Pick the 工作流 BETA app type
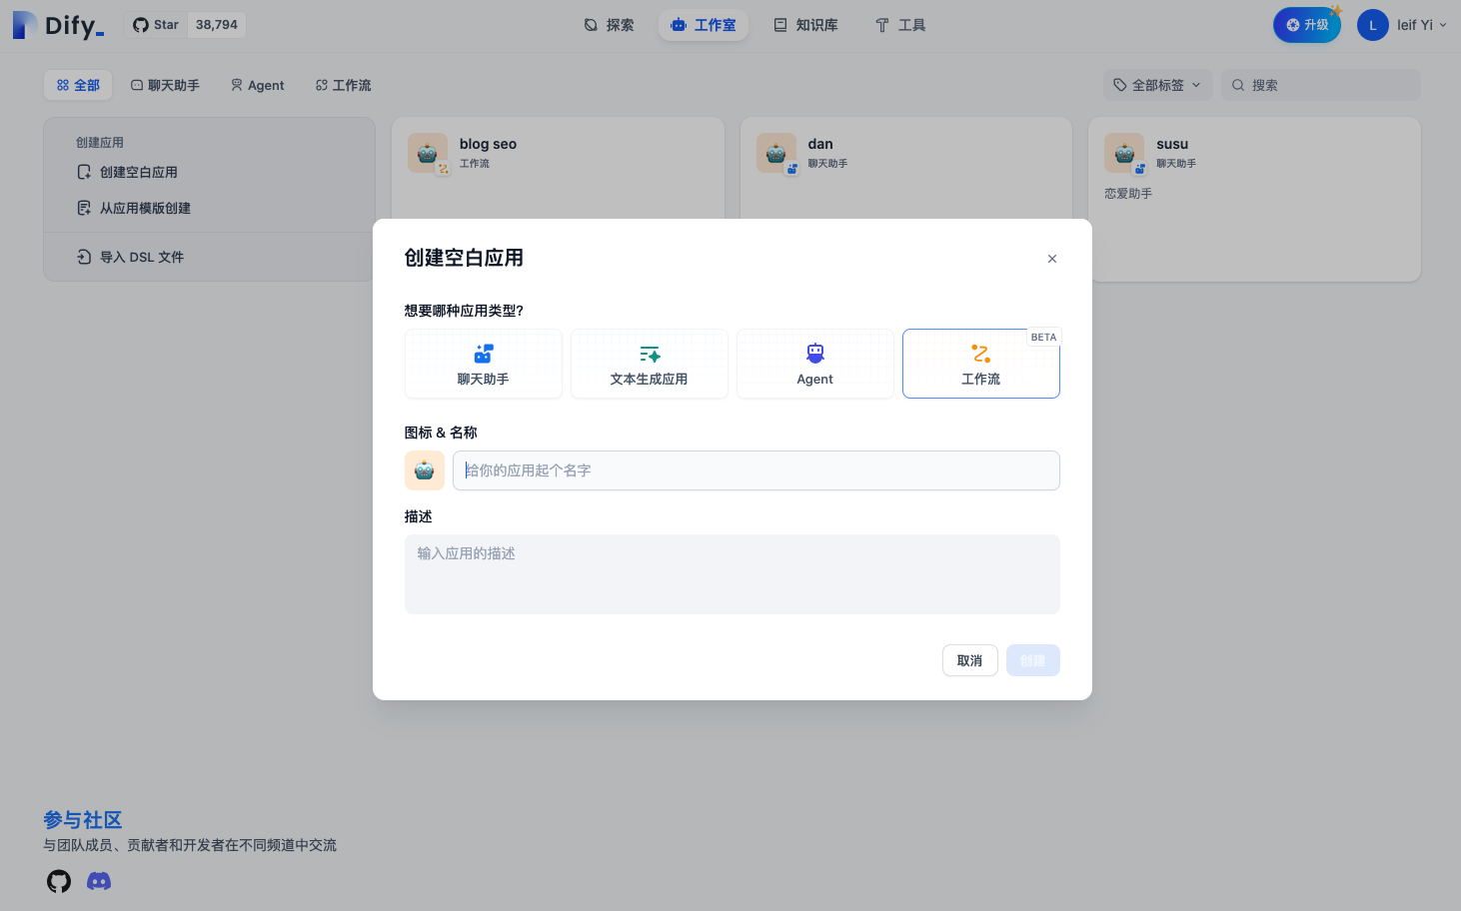This screenshot has width=1461, height=911. pyautogui.click(x=981, y=364)
